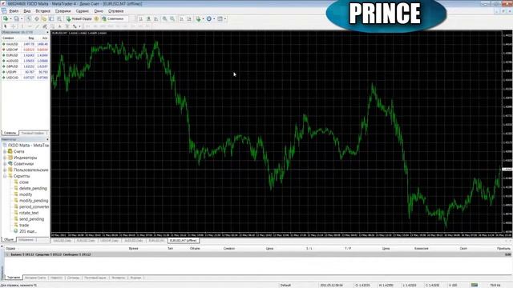Select AUDUSD row in Market Watch
Viewport: 513px width, 288px height.
tap(25, 61)
